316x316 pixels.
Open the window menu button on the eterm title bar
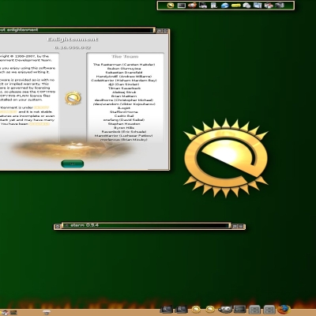coord(57,226)
